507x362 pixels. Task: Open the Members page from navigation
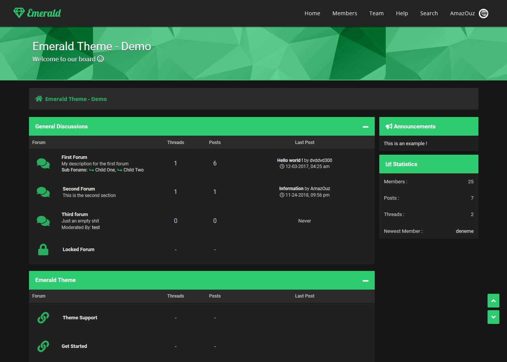tap(345, 13)
